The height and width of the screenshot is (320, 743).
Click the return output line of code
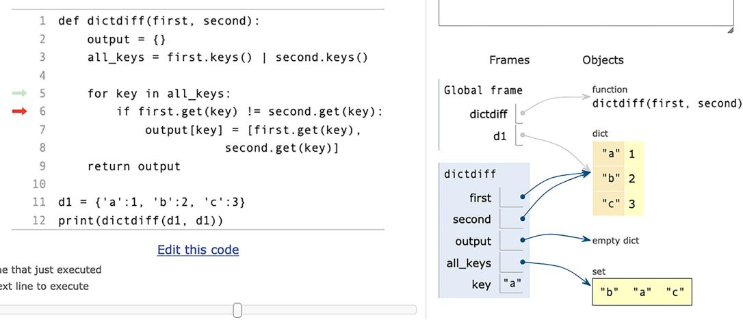pyautogui.click(x=133, y=166)
